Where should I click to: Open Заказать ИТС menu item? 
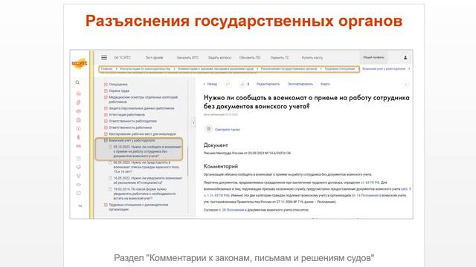[187, 58]
